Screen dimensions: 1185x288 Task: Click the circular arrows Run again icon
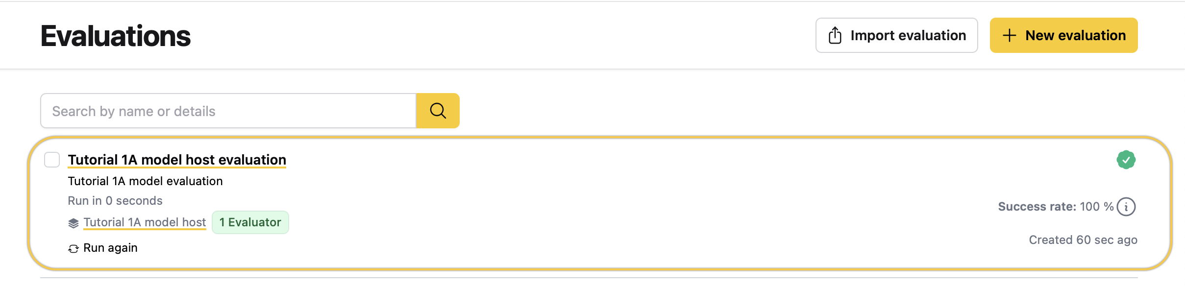(74, 248)
